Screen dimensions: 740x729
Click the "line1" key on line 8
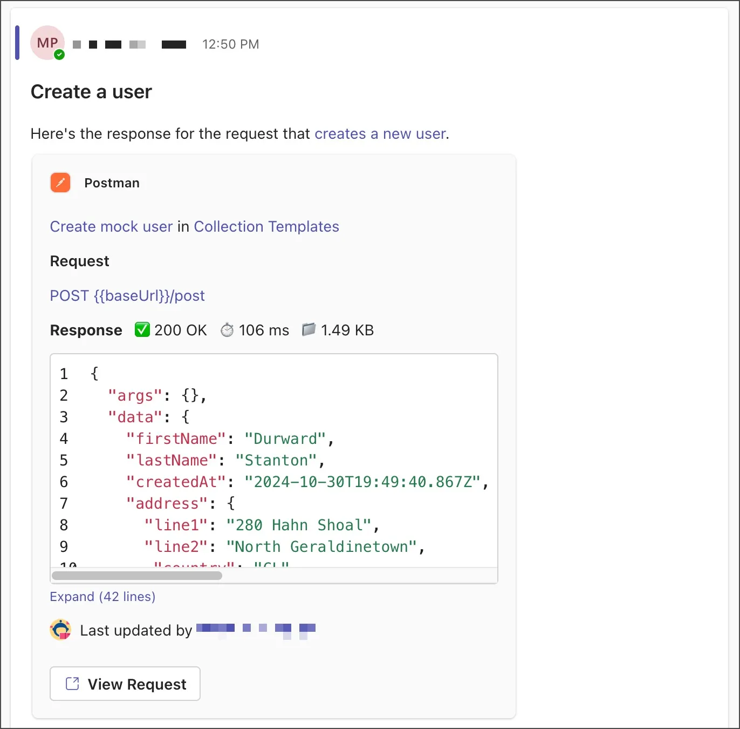[176, 525]
